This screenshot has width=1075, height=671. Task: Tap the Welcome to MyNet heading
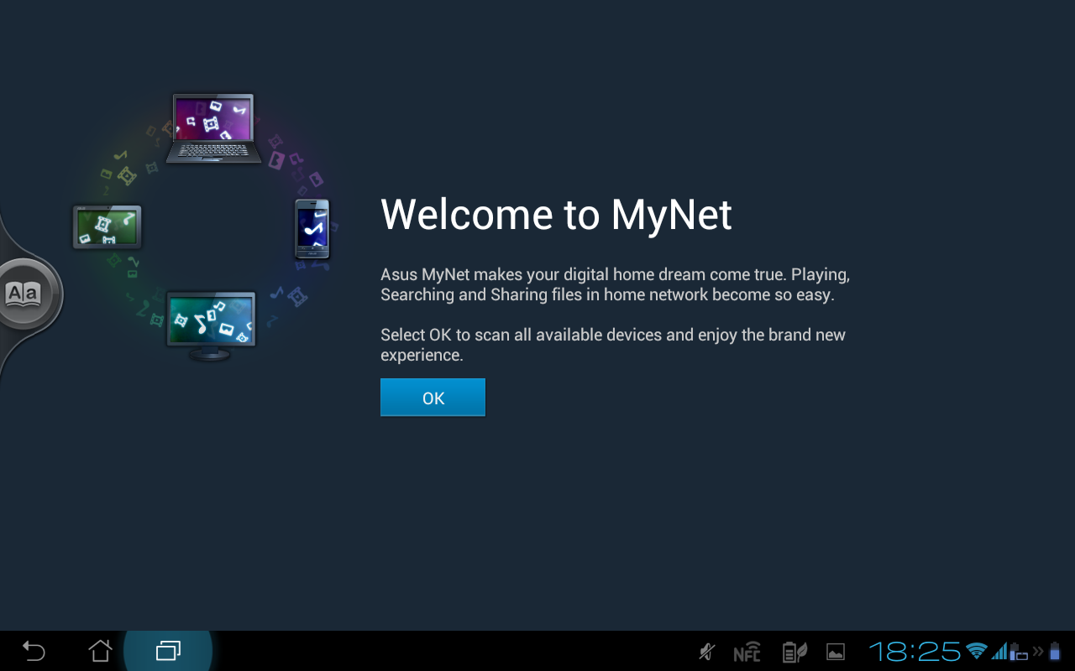556,215
